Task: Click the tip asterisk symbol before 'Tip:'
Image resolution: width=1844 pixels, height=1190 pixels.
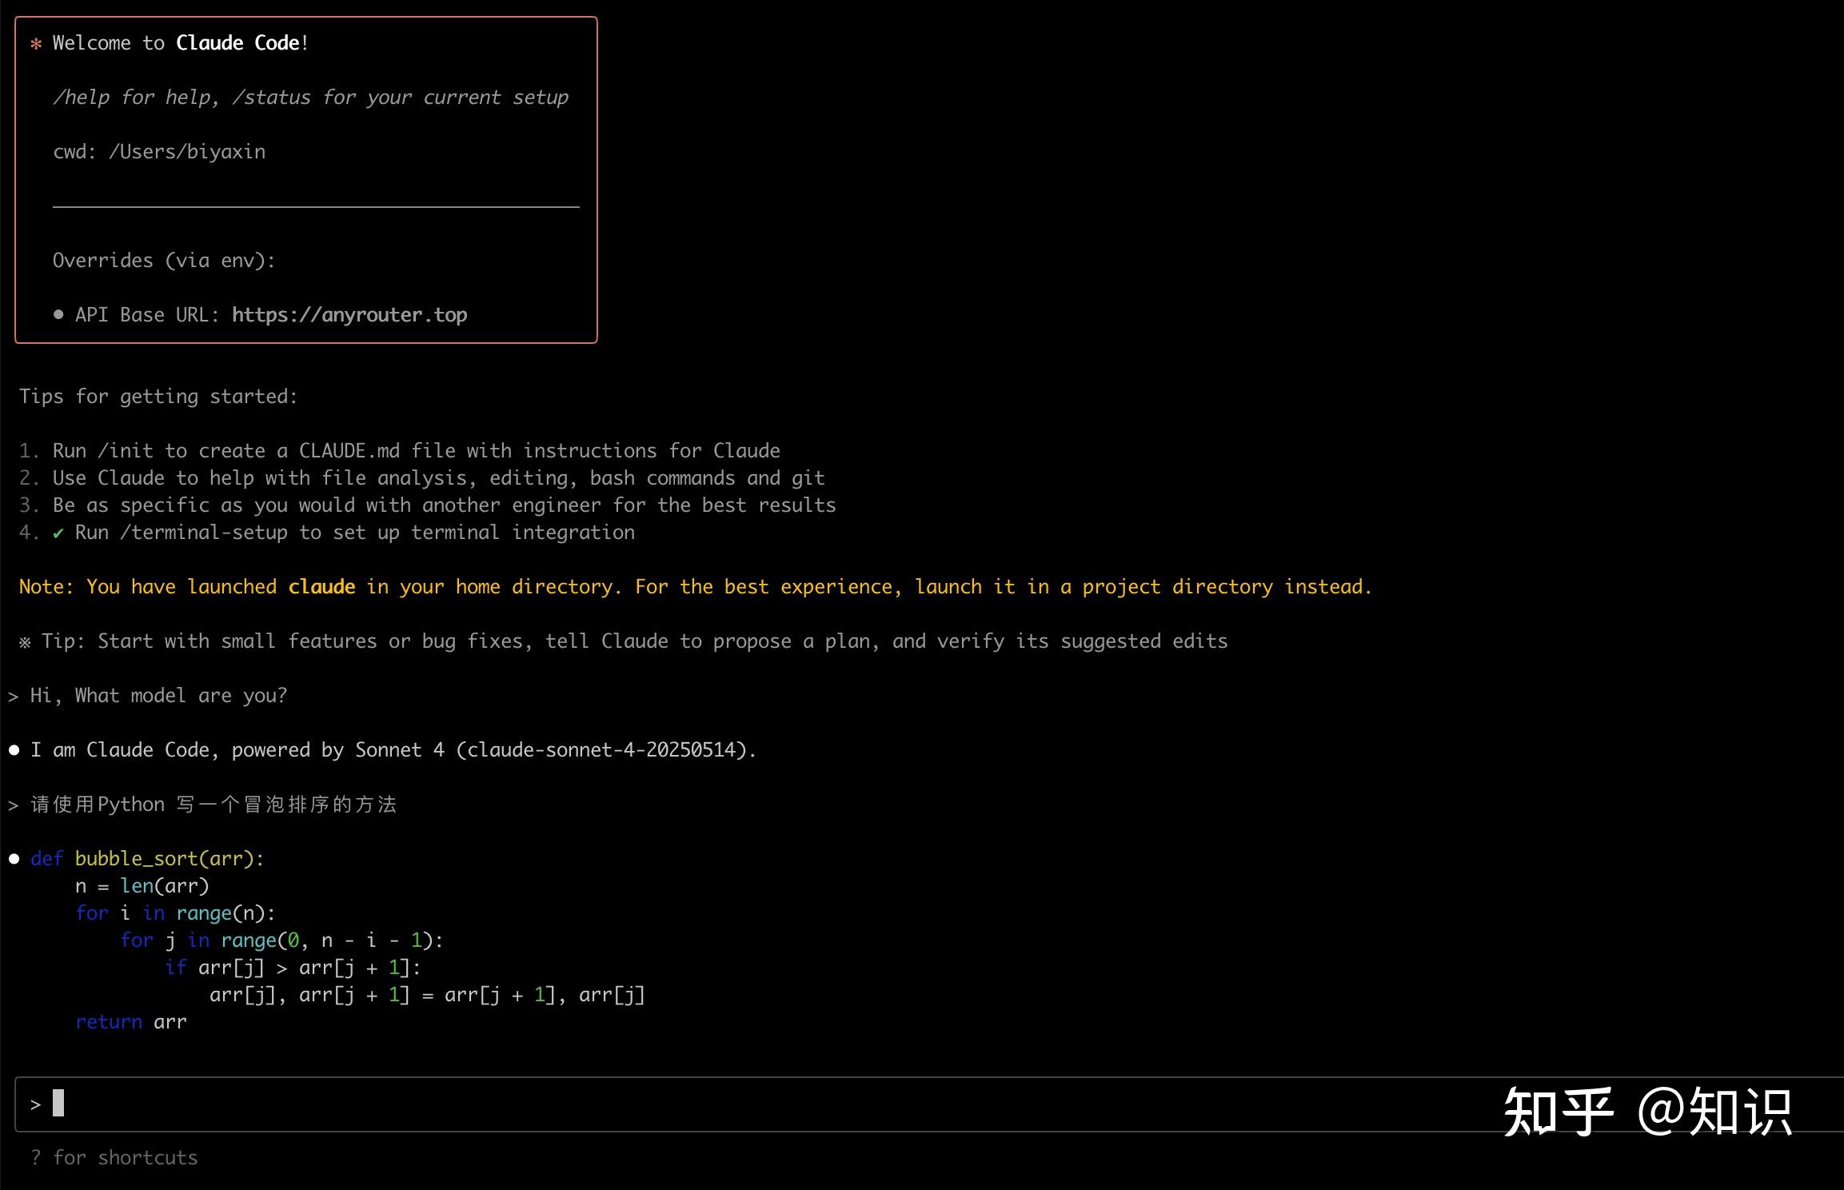Action: coord(26,642)
